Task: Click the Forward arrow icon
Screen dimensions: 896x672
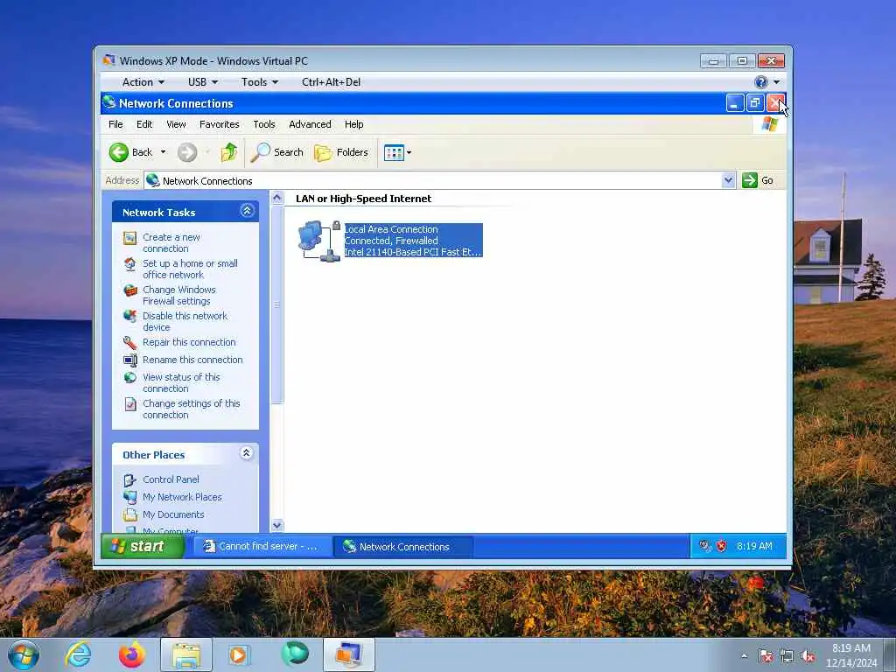Action: 187,152
